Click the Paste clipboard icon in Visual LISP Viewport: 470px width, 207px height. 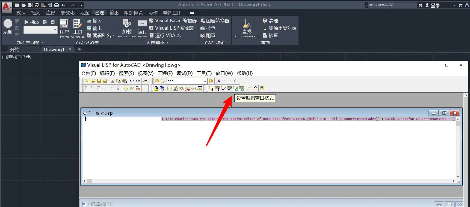click(125, 81)
